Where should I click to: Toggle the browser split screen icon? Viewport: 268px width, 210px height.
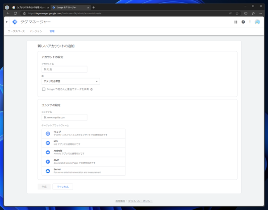[246, 13]
